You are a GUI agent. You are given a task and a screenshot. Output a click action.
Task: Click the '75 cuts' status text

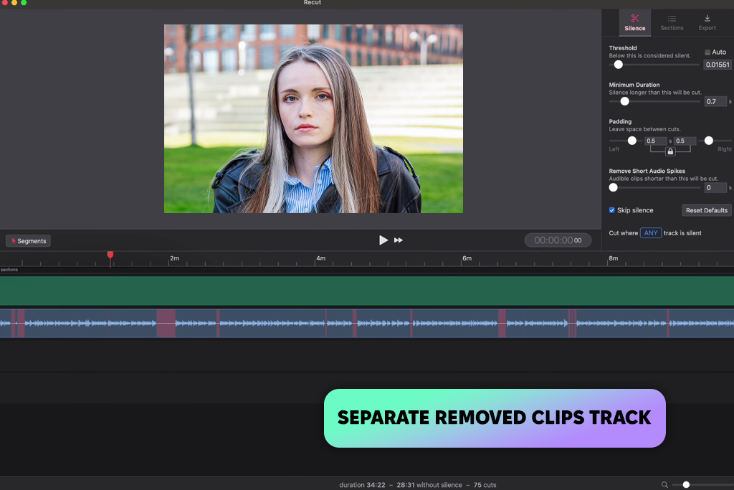point(485,485)
